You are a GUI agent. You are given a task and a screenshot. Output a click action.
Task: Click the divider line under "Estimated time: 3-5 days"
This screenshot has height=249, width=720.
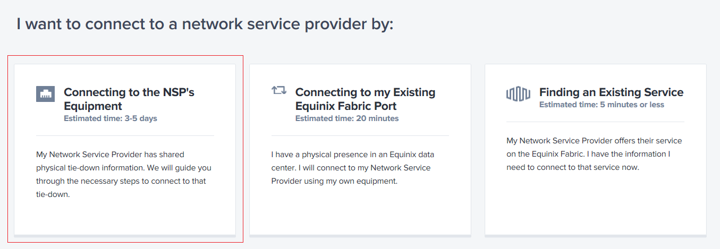point(125,135)
